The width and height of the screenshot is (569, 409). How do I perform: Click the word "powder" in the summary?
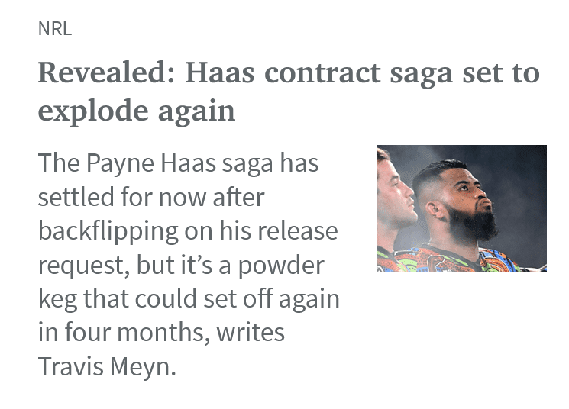click(281, 265)
